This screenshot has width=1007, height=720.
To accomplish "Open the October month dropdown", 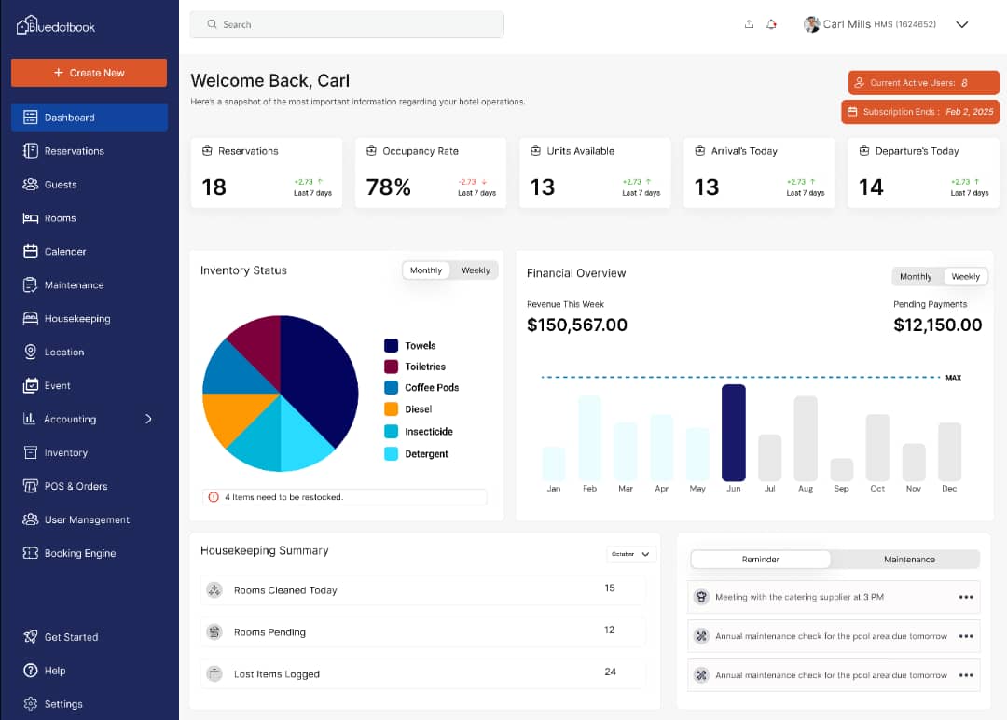I will [630, 554].
